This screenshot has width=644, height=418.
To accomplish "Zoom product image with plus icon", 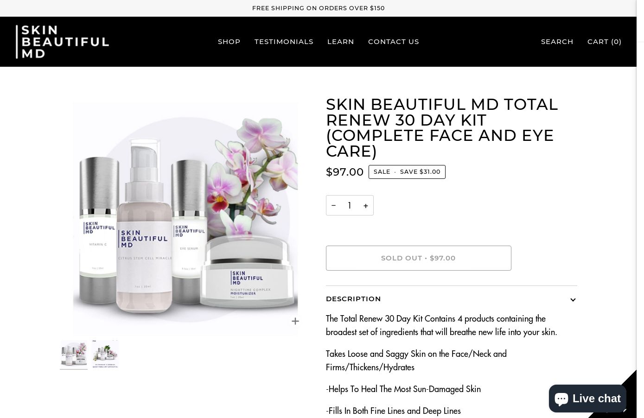I will 295,321.
